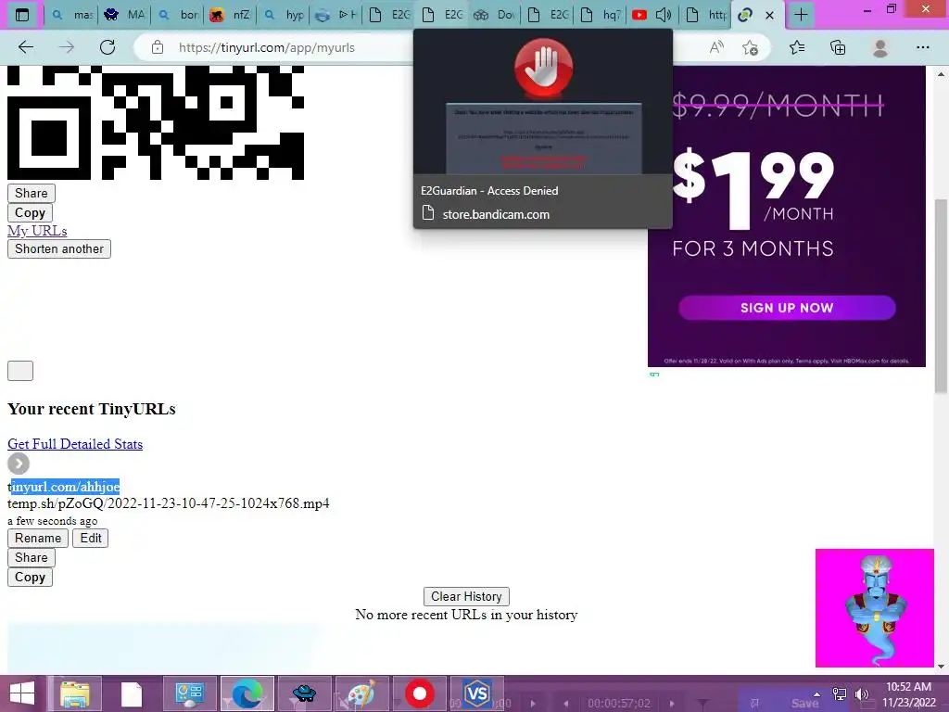Click the temp.sh destination URL text
The width and height of the screenshot is (949, 712).
point(169,503)
